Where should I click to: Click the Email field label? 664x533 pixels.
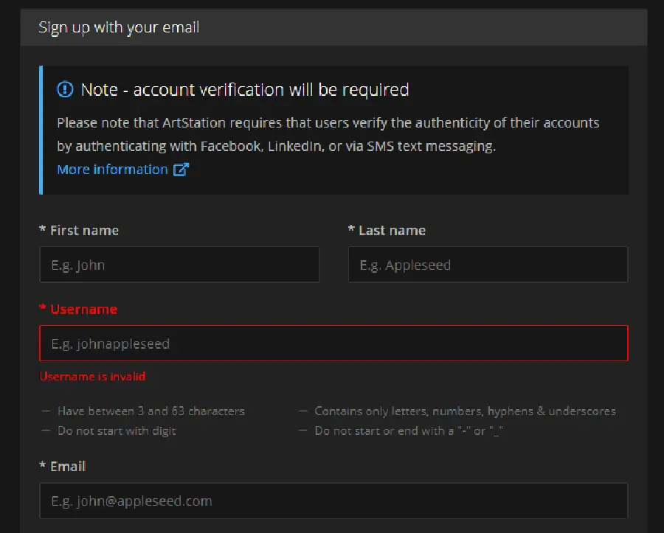[x=68, y=467]
